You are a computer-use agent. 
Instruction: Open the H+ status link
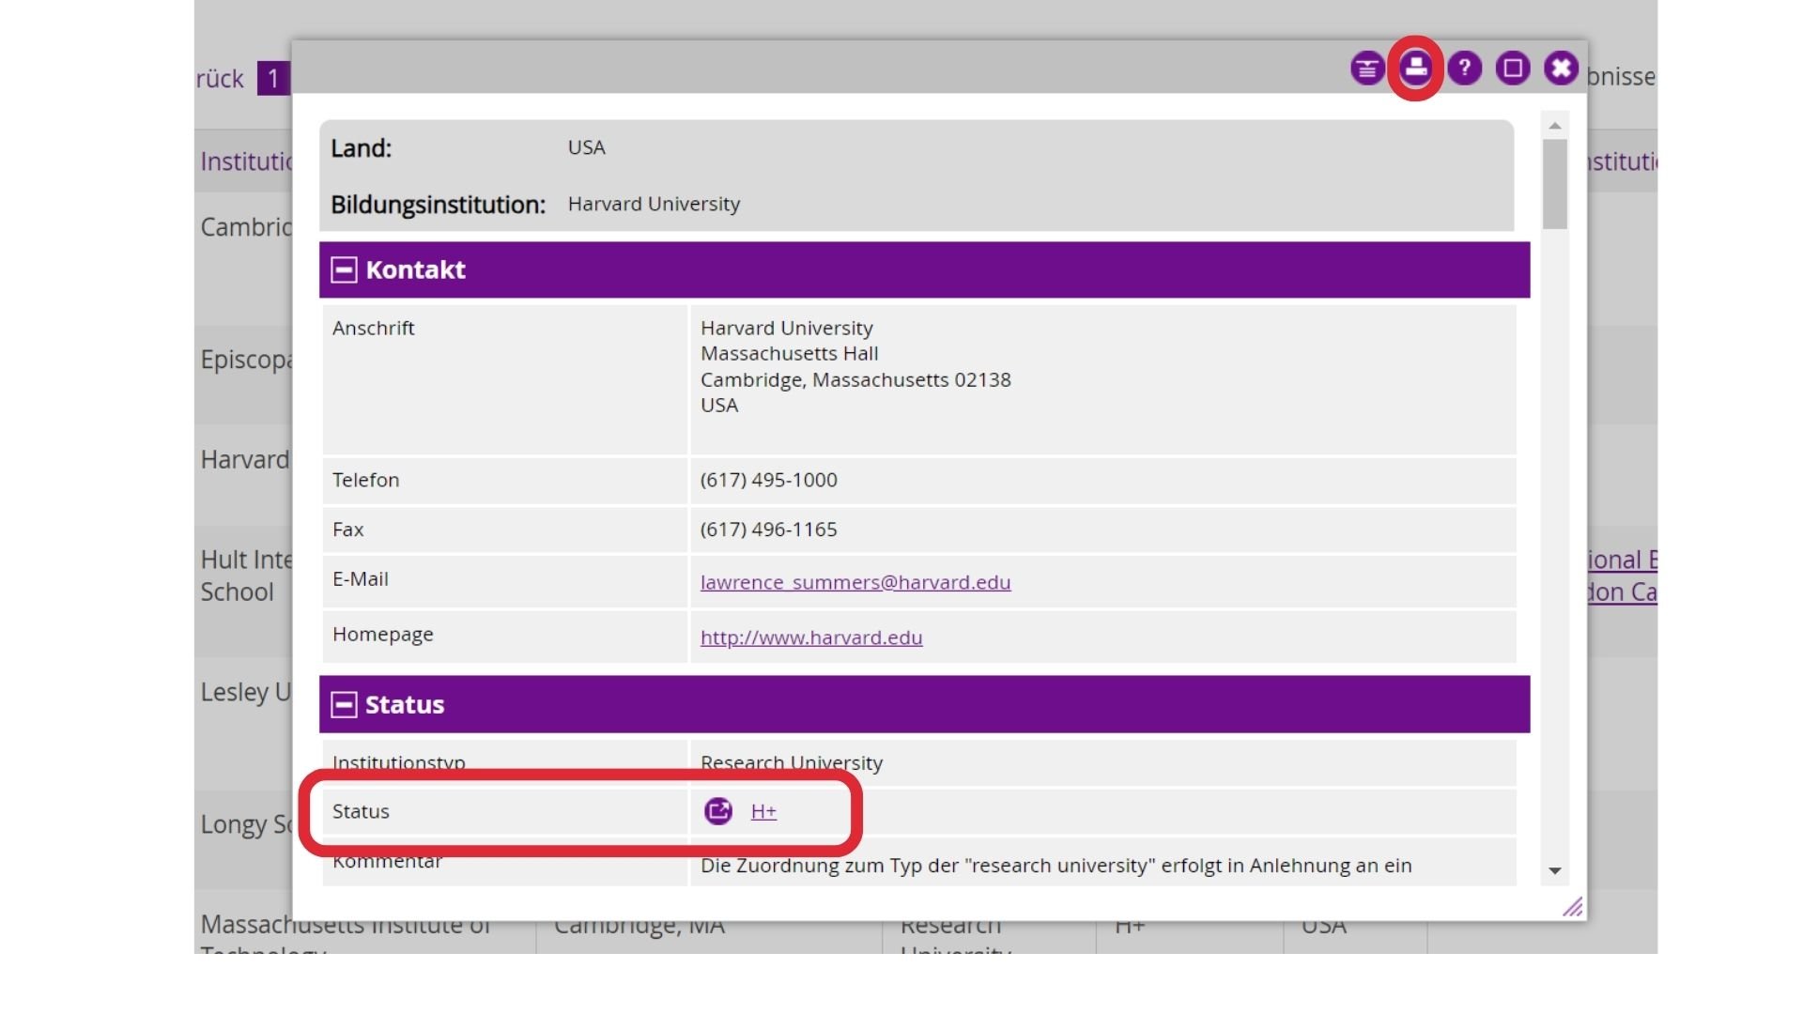pos(763,810)
